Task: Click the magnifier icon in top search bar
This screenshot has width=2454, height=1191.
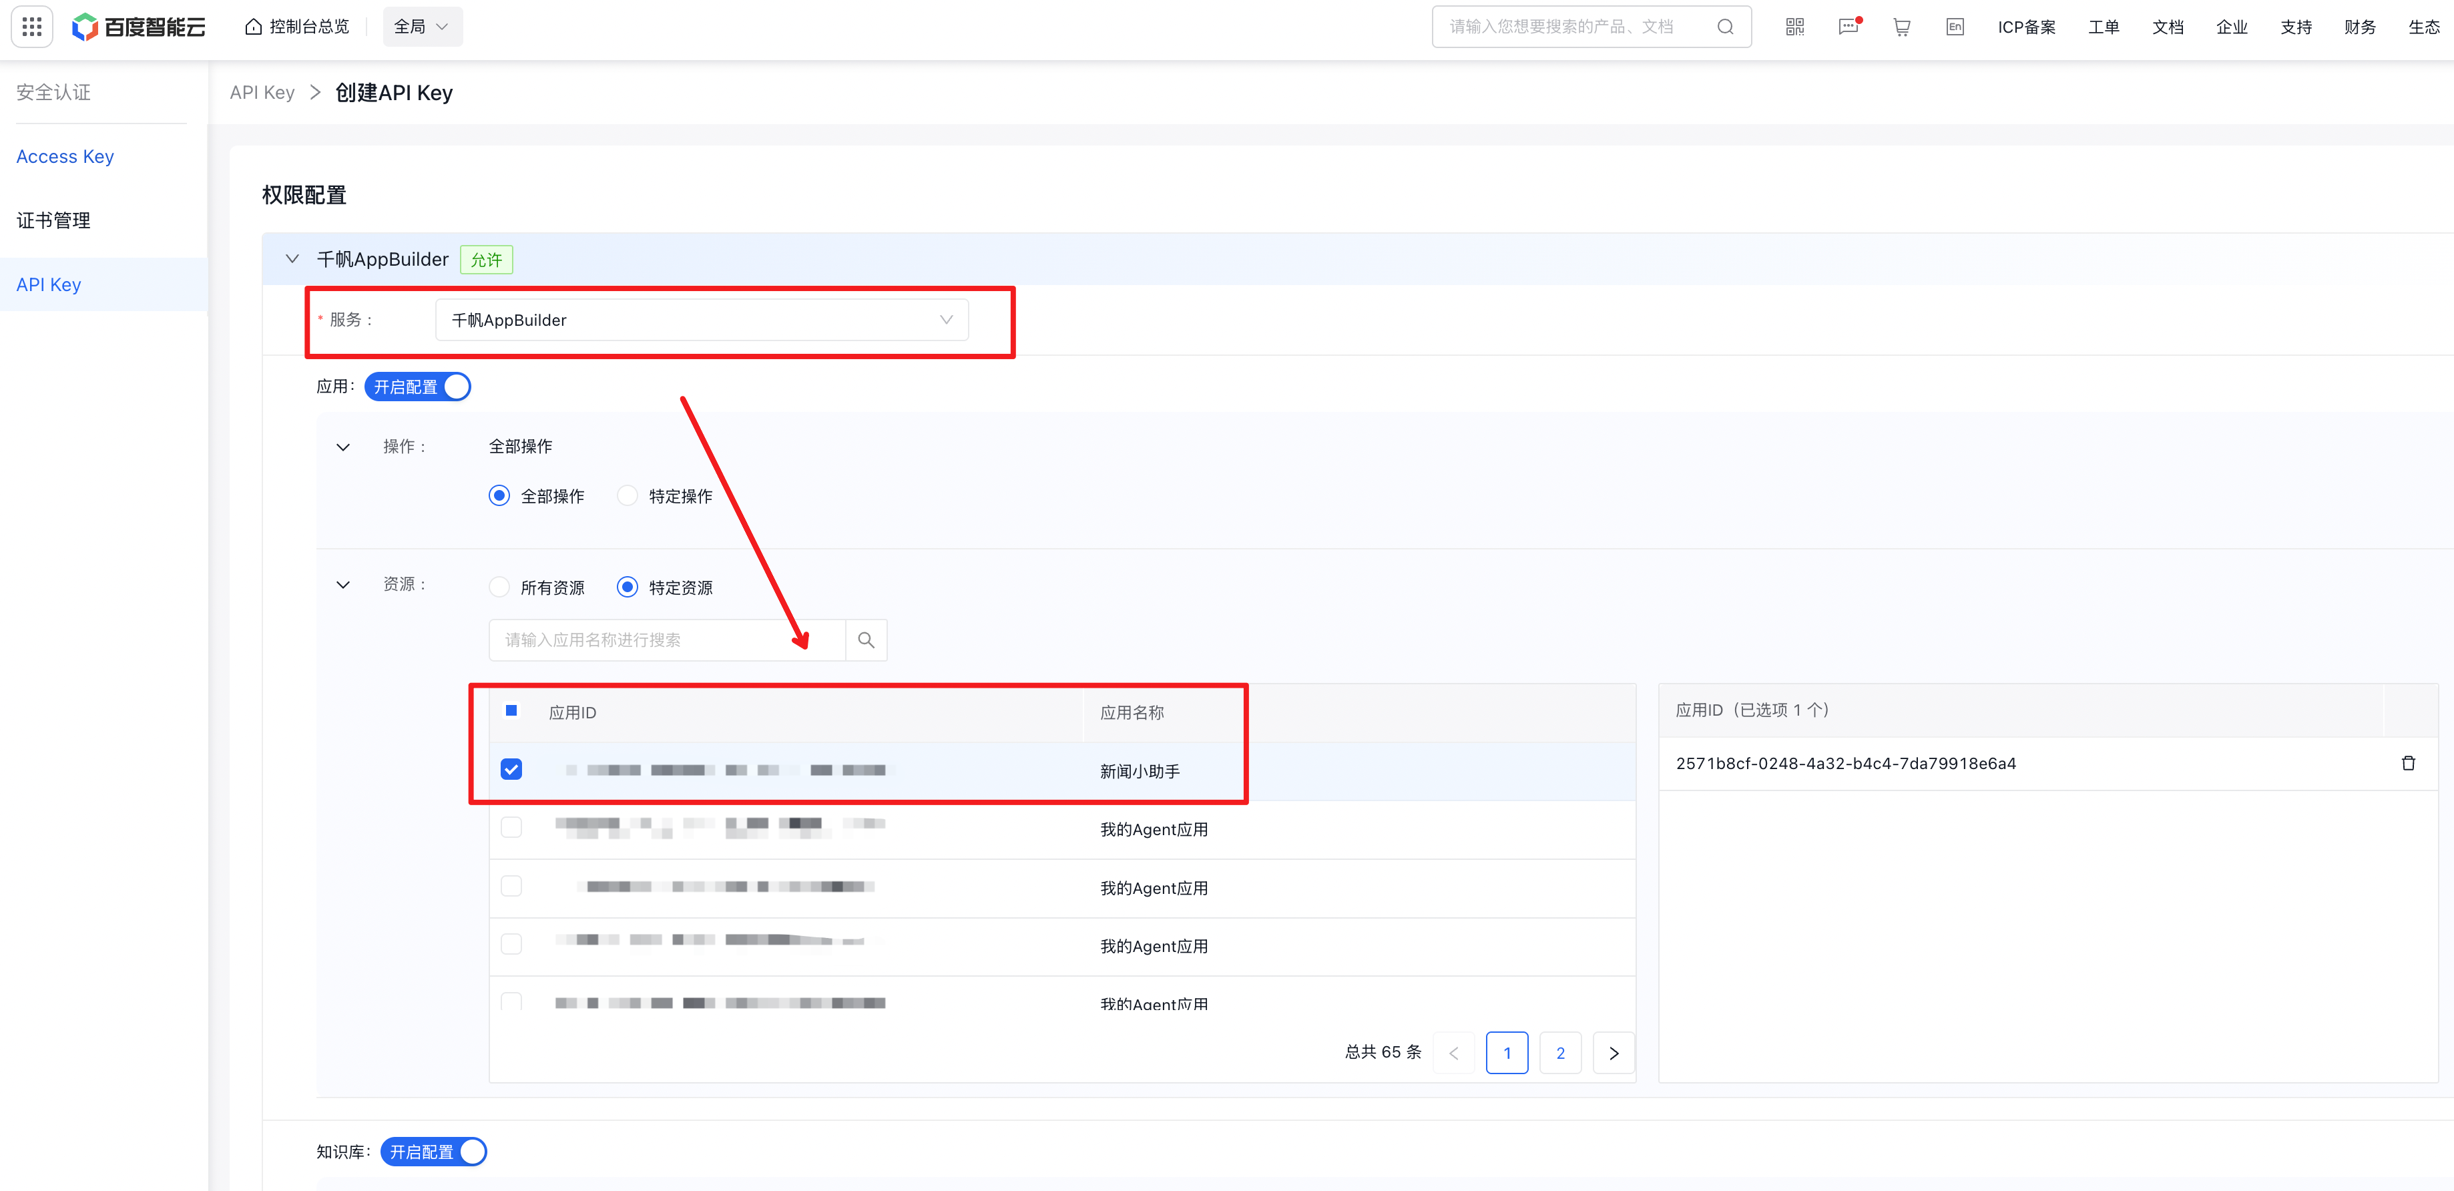Action: click(1725, 27)
